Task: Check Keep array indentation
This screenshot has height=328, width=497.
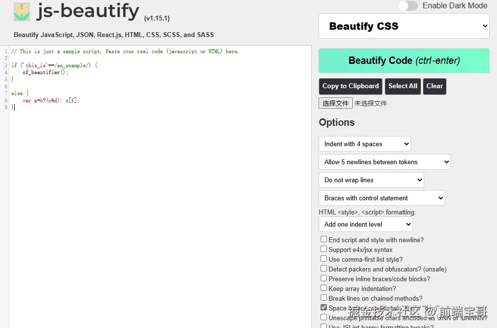Action: (324, 288)
